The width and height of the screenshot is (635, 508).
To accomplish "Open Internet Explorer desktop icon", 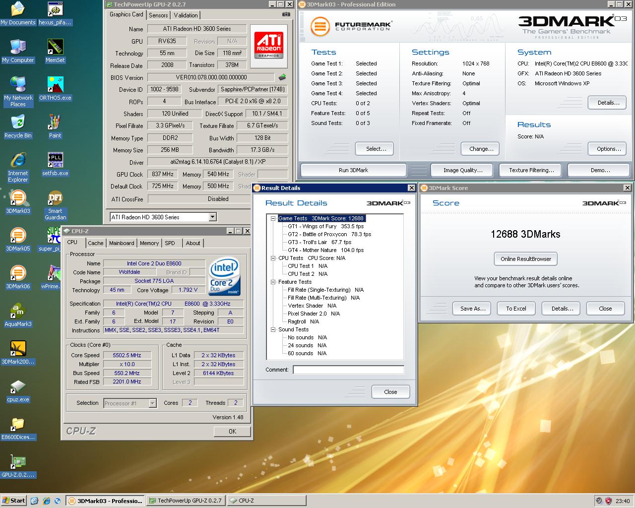I will pos(18,168).
